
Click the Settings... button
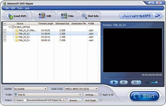(90, 95)
